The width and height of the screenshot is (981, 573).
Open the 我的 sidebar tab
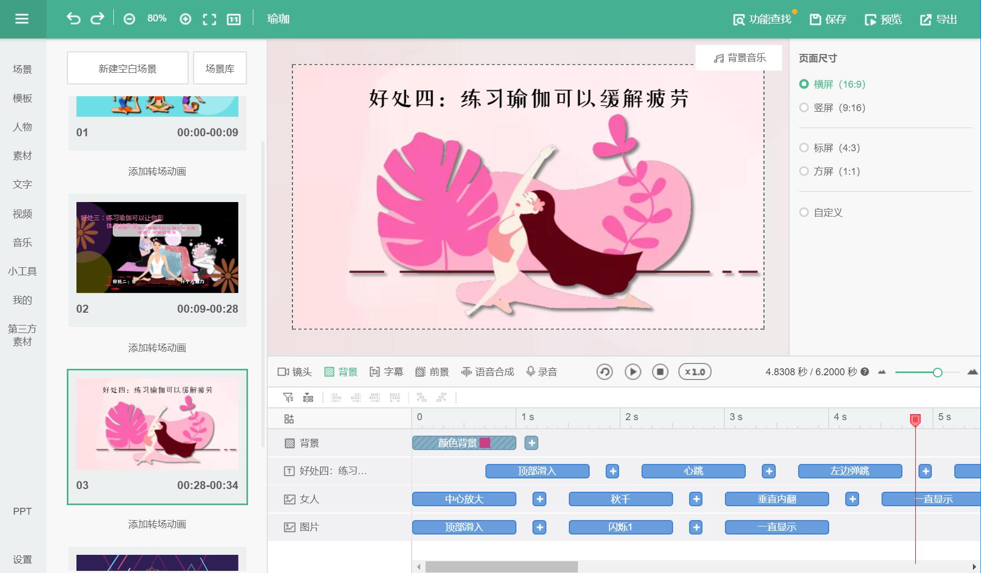click(x=22, y=300)
